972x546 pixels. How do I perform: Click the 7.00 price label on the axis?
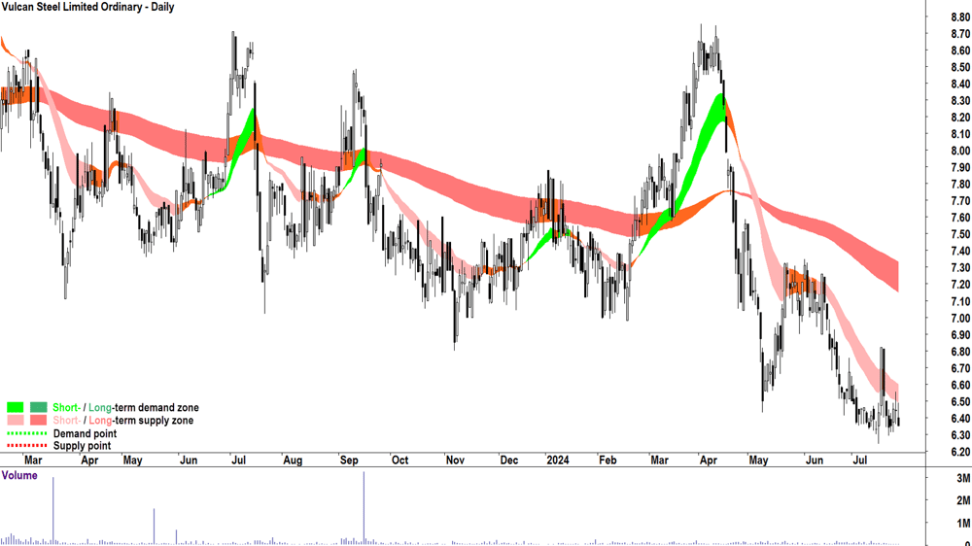point(960,319)
